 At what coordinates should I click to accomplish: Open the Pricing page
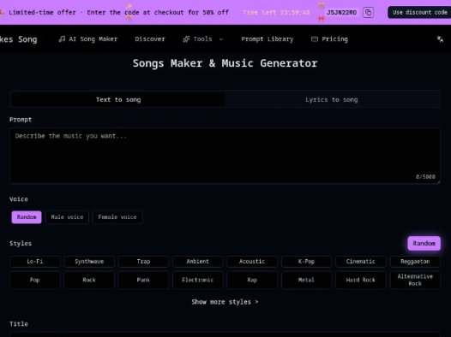[329, 39]
